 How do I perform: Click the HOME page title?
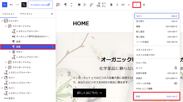(81, 23)
